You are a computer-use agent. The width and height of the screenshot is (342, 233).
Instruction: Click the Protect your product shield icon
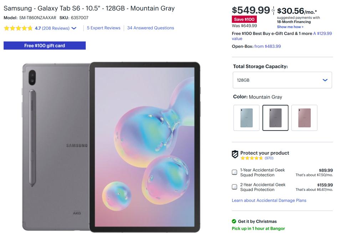pos(235,154)
